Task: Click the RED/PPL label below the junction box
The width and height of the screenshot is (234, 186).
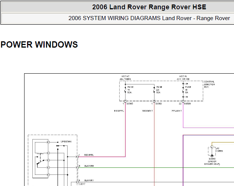Action: [x=119, y=111]
